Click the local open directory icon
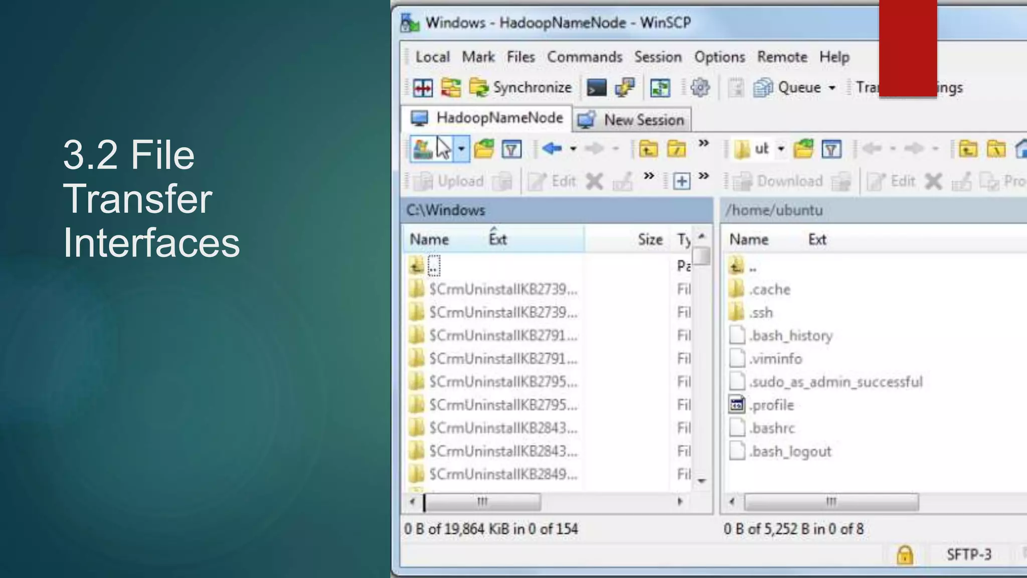 483,149
